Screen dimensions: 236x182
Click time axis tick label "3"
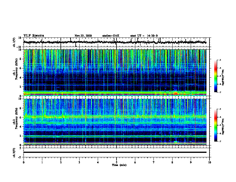(79, 162)
